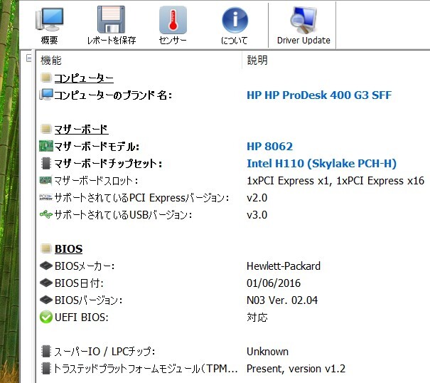Click the BIOSメーカー chip icon

(x=45, y=266)
